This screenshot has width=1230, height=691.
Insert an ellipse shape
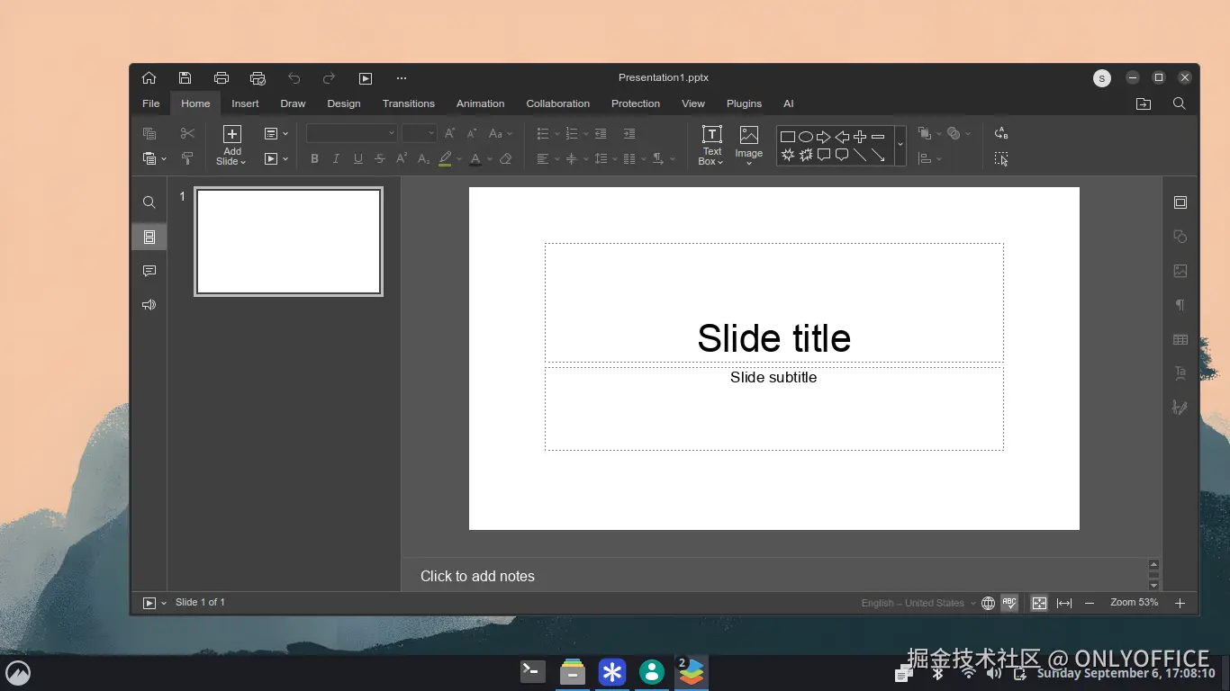(806, 137)
